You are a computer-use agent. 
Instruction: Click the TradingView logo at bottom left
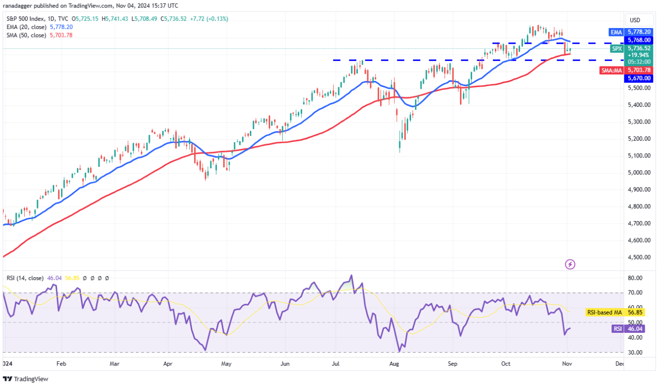(x=26, y=379)
